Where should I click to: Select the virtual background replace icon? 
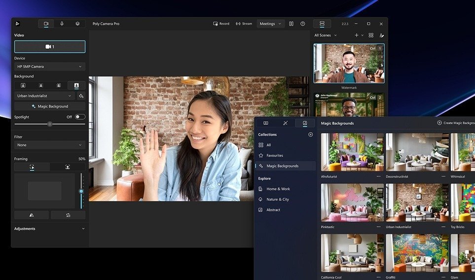pyautogui.click(x=76, y=86)
